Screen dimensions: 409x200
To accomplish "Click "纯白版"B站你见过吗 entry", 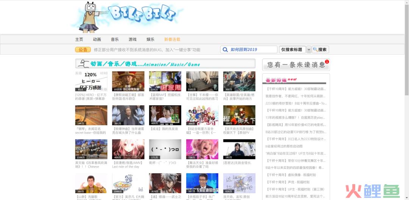I will coord(296,153).
